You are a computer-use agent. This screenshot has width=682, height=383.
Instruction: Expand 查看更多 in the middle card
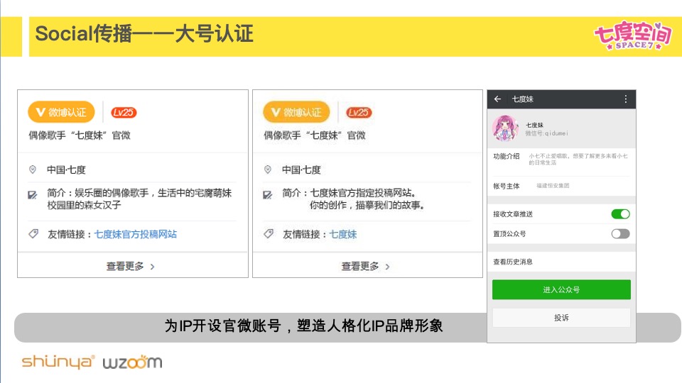tap(365, 266)
